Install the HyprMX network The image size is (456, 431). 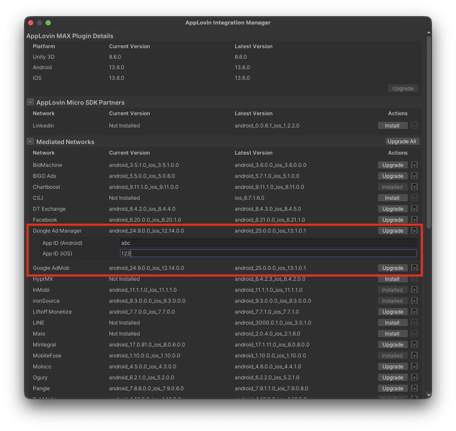point(392,279)
